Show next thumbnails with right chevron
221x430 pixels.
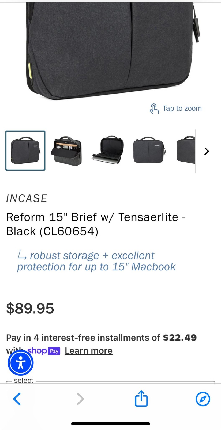tap(206, 151)
